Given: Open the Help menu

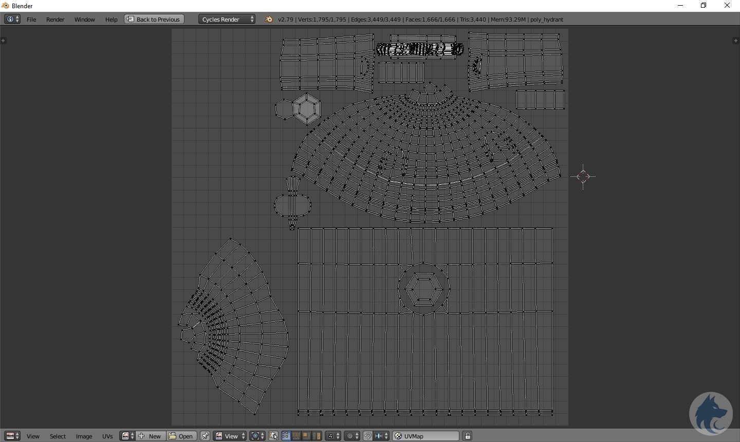Looking at the screenshot, I should click(111, 20).
